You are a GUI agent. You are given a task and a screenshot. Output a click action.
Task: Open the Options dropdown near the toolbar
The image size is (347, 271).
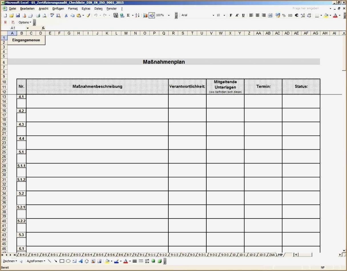point(25,22)
